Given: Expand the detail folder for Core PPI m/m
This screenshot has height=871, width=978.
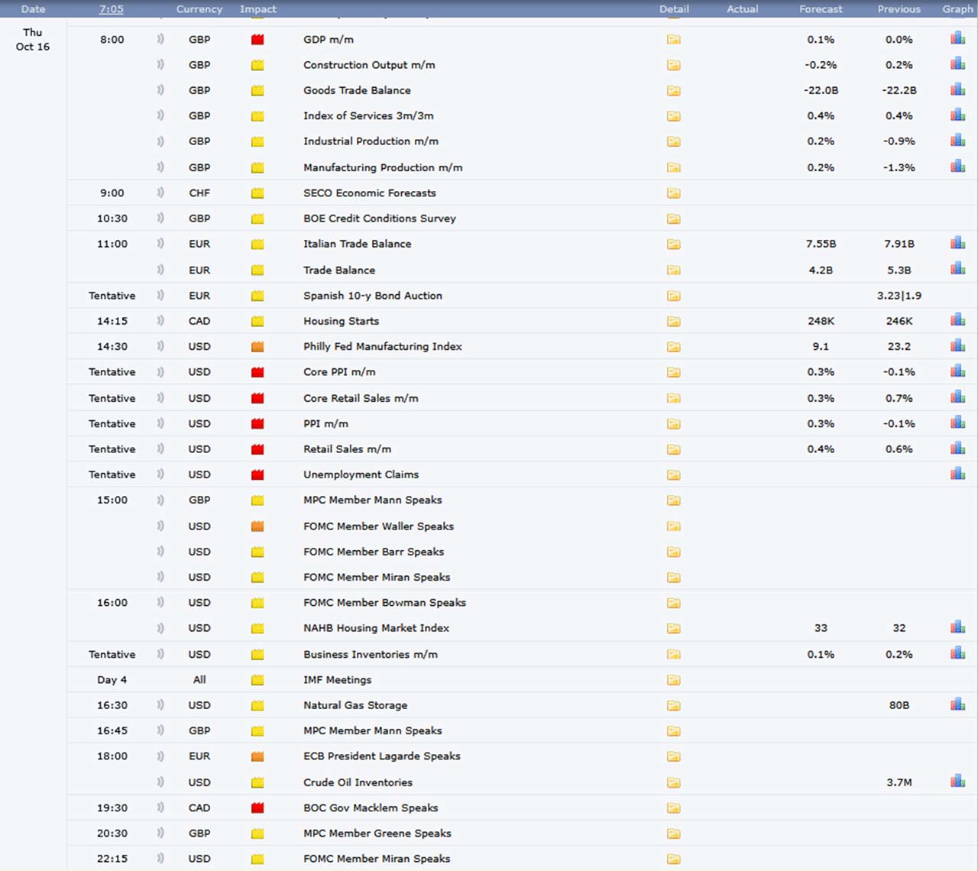Looking at the screenshot, I should coord(673,372).
